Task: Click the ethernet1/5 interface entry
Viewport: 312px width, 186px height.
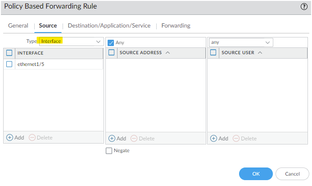Action: 31,64
